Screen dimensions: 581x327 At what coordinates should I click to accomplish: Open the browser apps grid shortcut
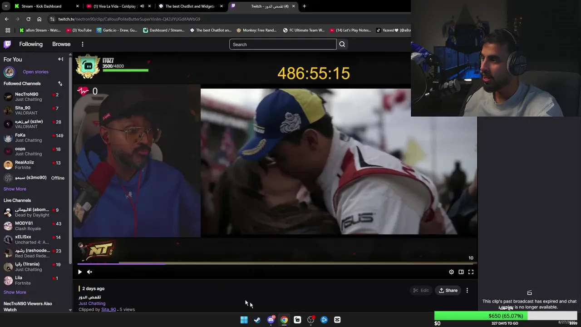click(x=8, y=30)
